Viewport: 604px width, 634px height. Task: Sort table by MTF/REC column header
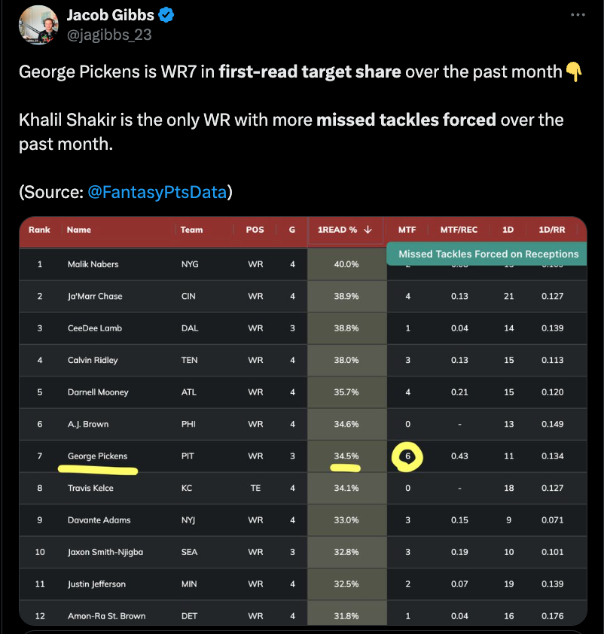click(x=459, y=230)
